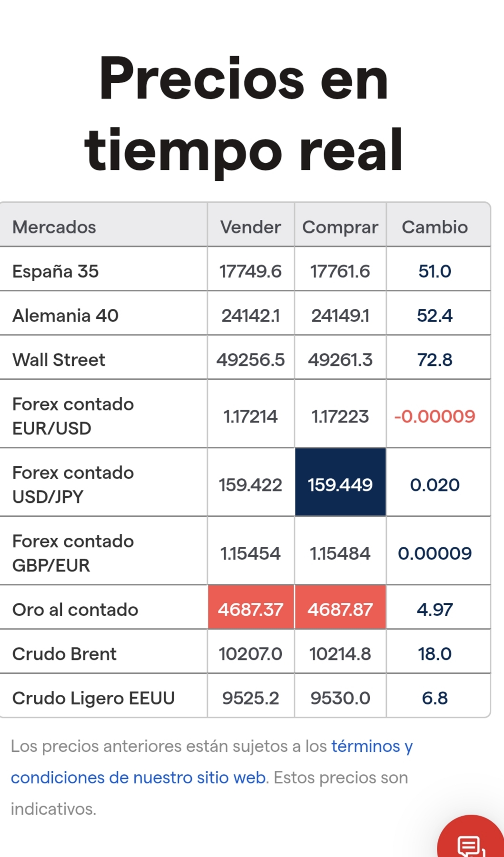Image resolution: width=504 pixels, height=857 pixels.
Task: Click the Mercados column header
Action: coord(54,227)
